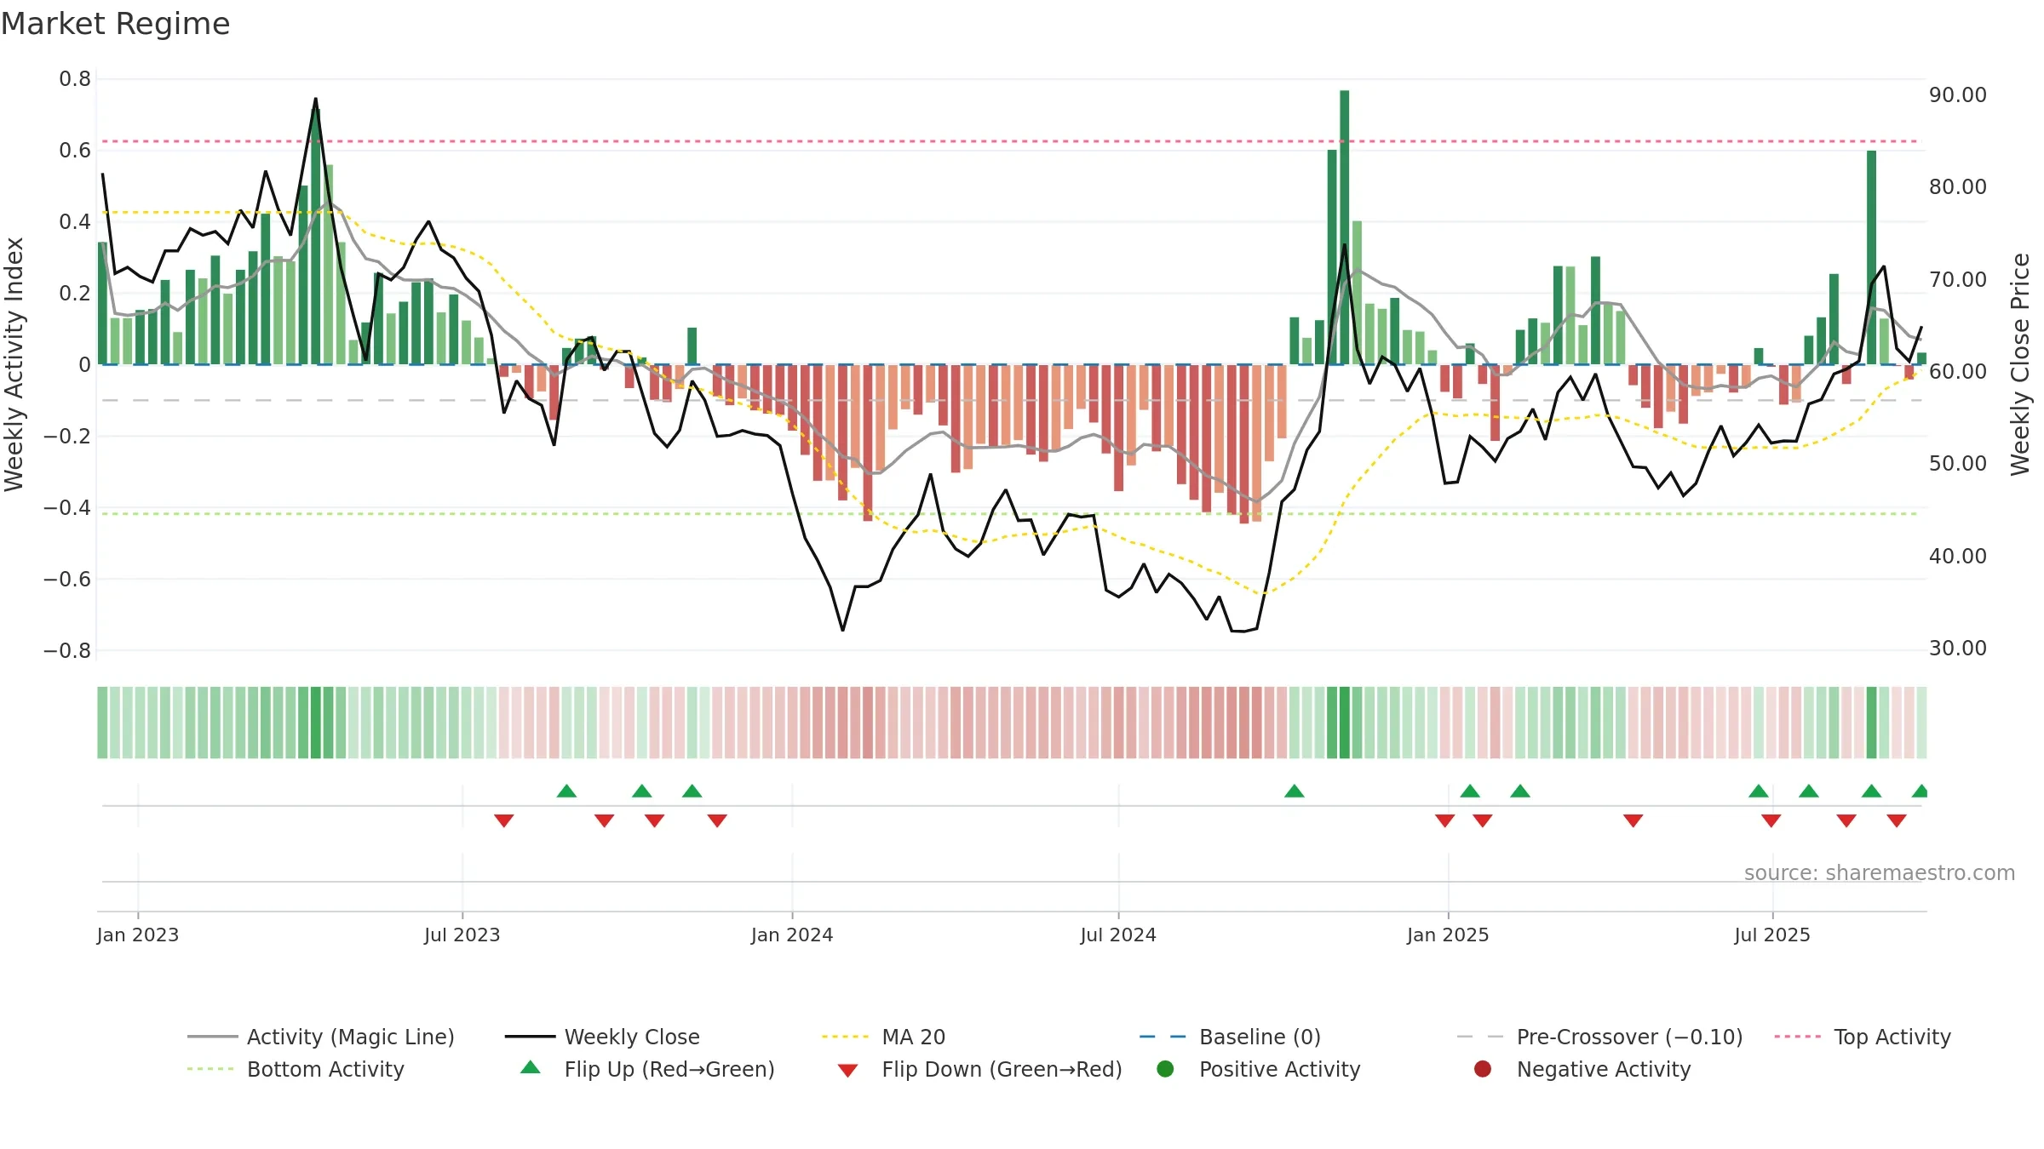Toggle Activity (Magic Line) legend entry
Viewport: 2044px width, 1149px height.
321,1037
